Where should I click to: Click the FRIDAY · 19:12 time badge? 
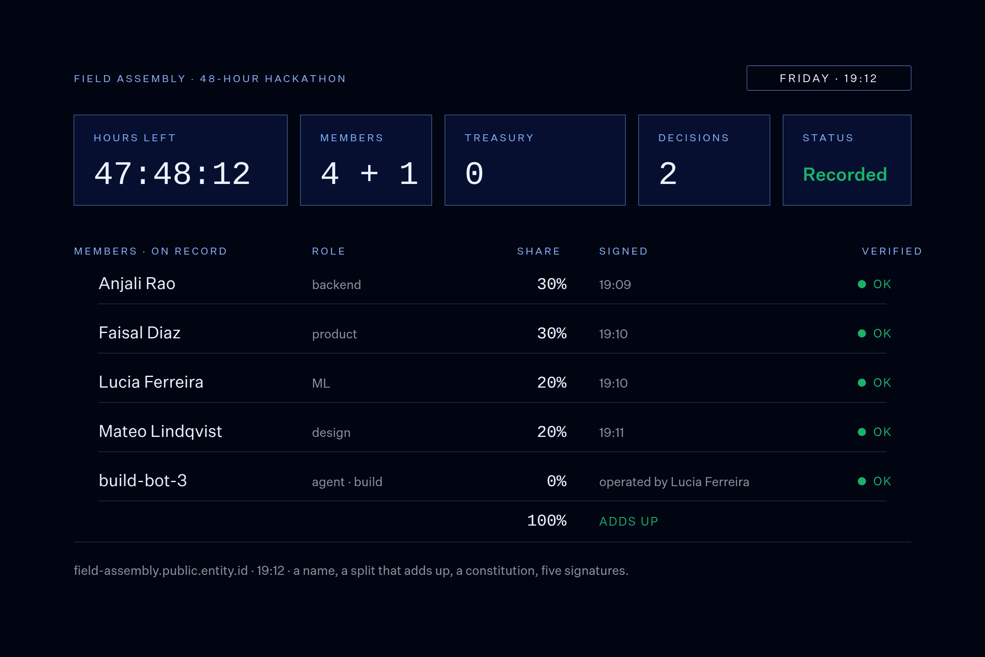829,78
